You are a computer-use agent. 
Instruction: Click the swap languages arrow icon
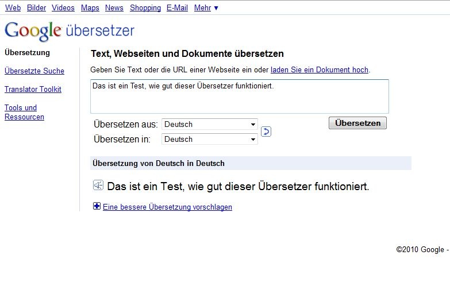(x=266, y=132)
